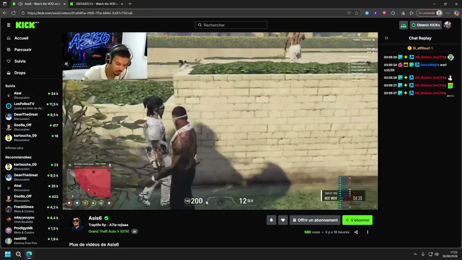Viewport: 462px width, 260px height.
Task: Open Absi channel under Suivis
Action: click(32, 95)
